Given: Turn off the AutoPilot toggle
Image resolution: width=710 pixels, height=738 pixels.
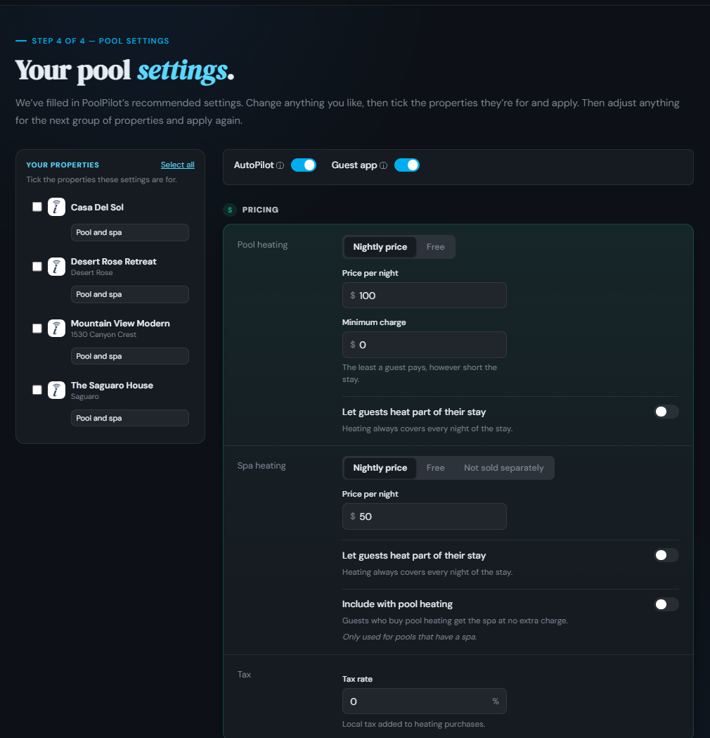Looking at the screenshot, I should pos(304,165).
